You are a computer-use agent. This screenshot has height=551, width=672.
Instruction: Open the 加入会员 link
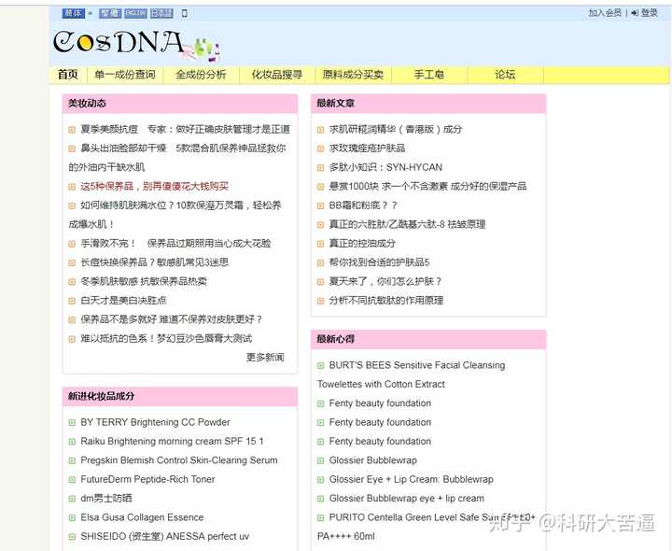point(604,13)
